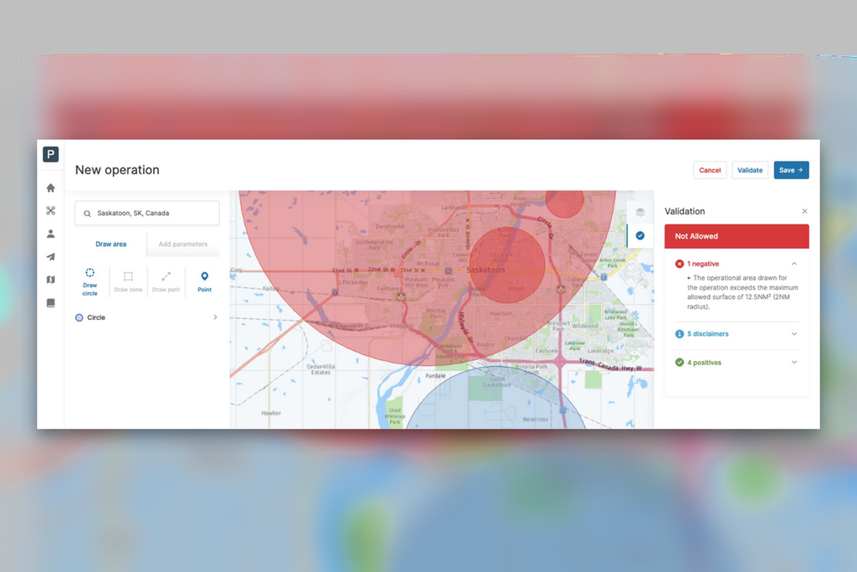This screenshot has height=572, width=857.
Task: Click the blue disclaimers info icon
Action: click(x=680, y=333)
